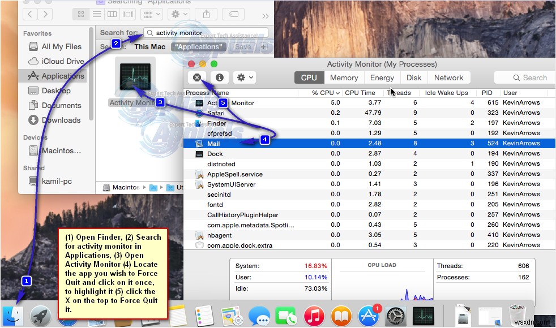The image size is (556, 328).
Task: Open the App Store from the Dock
Action: 369,316
